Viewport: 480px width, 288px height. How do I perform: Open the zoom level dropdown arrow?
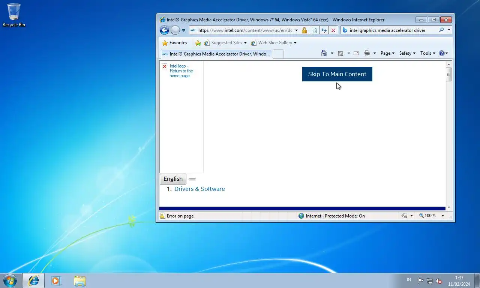[x=442, y=216]
